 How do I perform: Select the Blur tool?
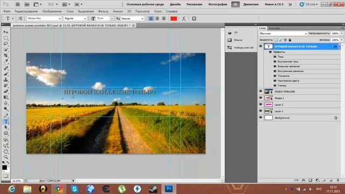(x=6, y=103)
